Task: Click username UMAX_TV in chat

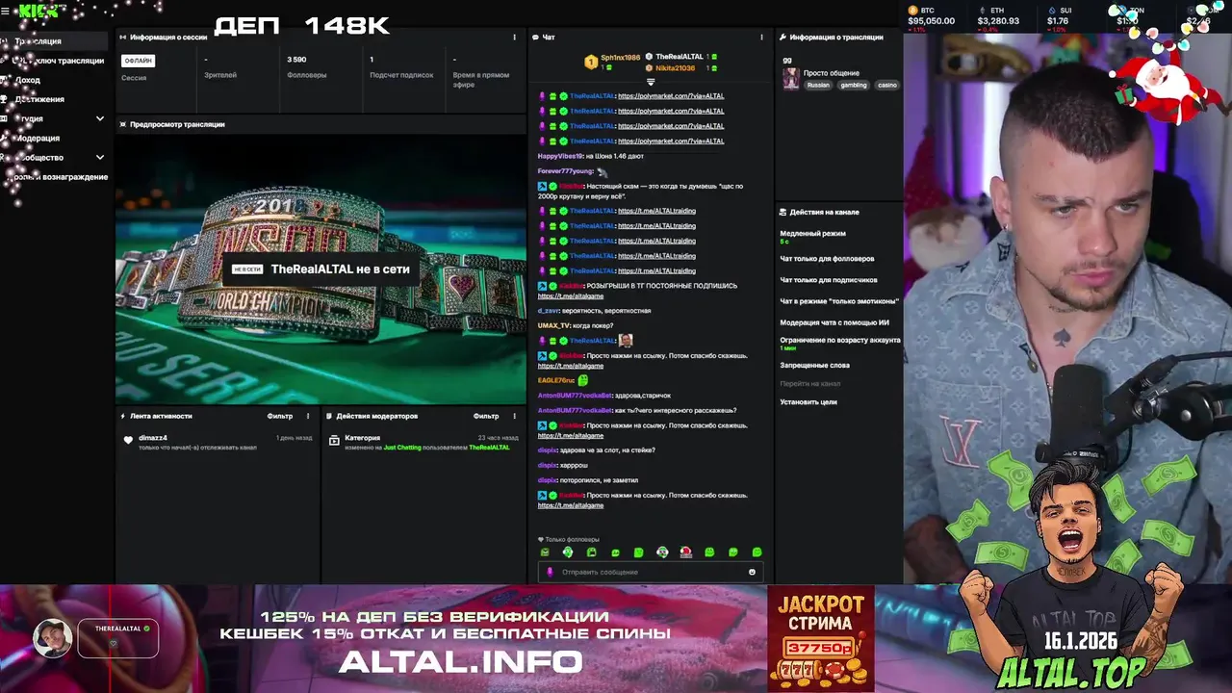Action: coord(553,325)
